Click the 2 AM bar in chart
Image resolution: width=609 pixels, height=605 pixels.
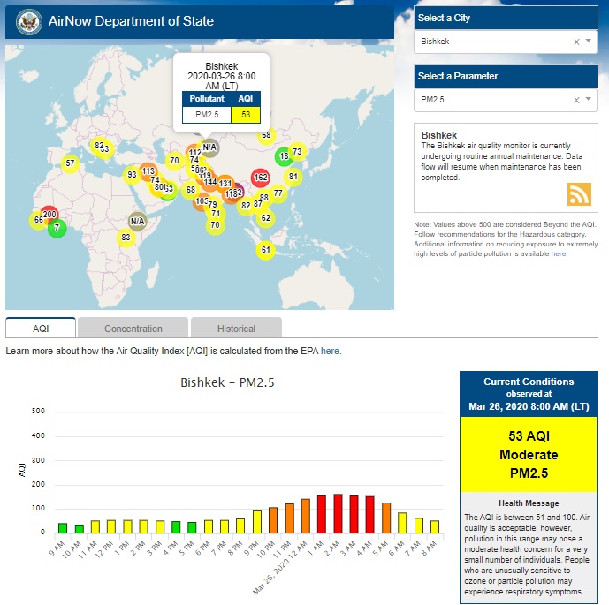click(338, 513)
